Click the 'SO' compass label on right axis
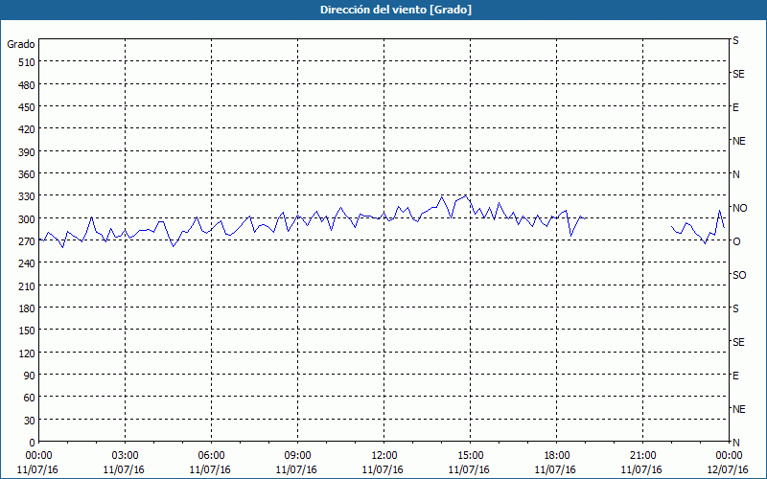 pos(739,275)
